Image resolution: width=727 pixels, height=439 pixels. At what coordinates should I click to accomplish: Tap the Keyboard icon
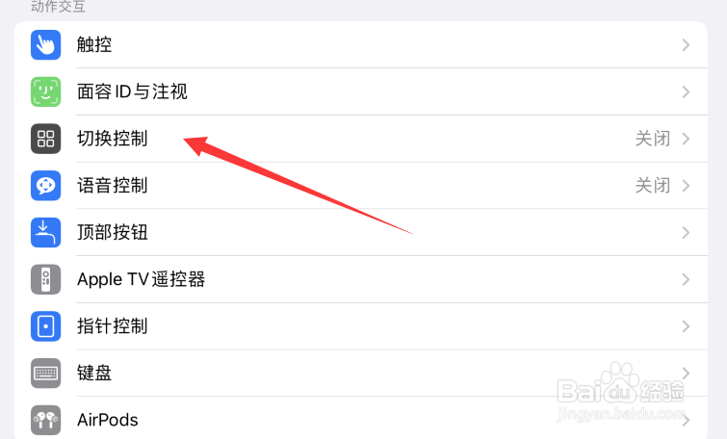tap(45, 374)
